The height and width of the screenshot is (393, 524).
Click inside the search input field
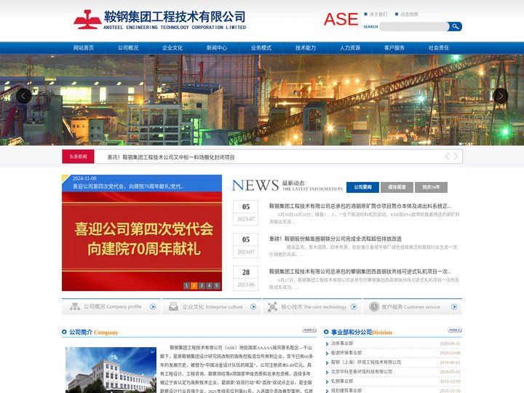414,26
